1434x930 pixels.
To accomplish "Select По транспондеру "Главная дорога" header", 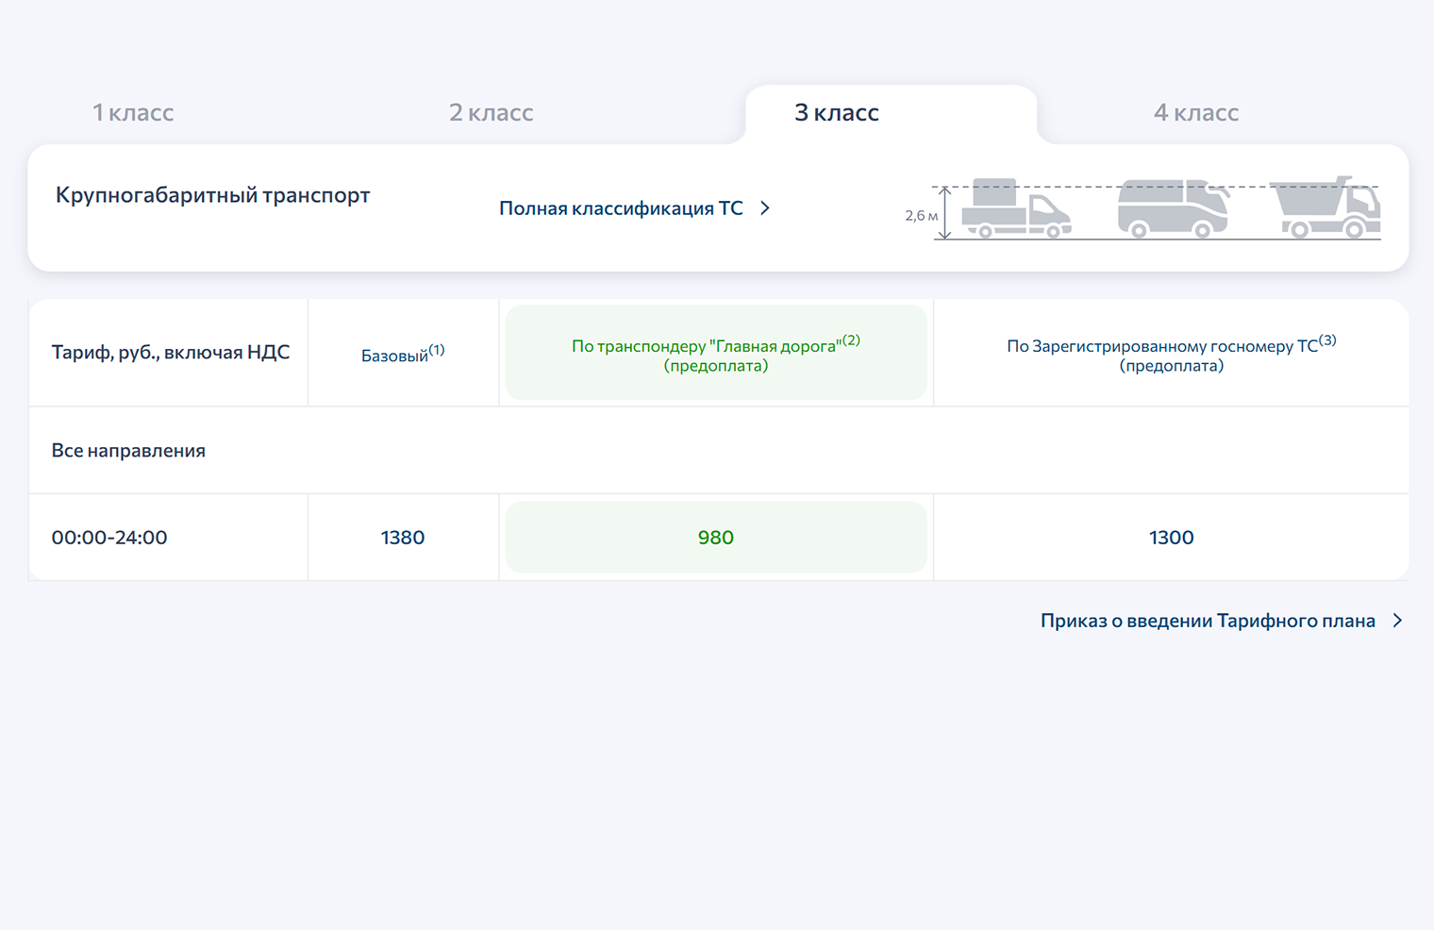I will point(716,353).
